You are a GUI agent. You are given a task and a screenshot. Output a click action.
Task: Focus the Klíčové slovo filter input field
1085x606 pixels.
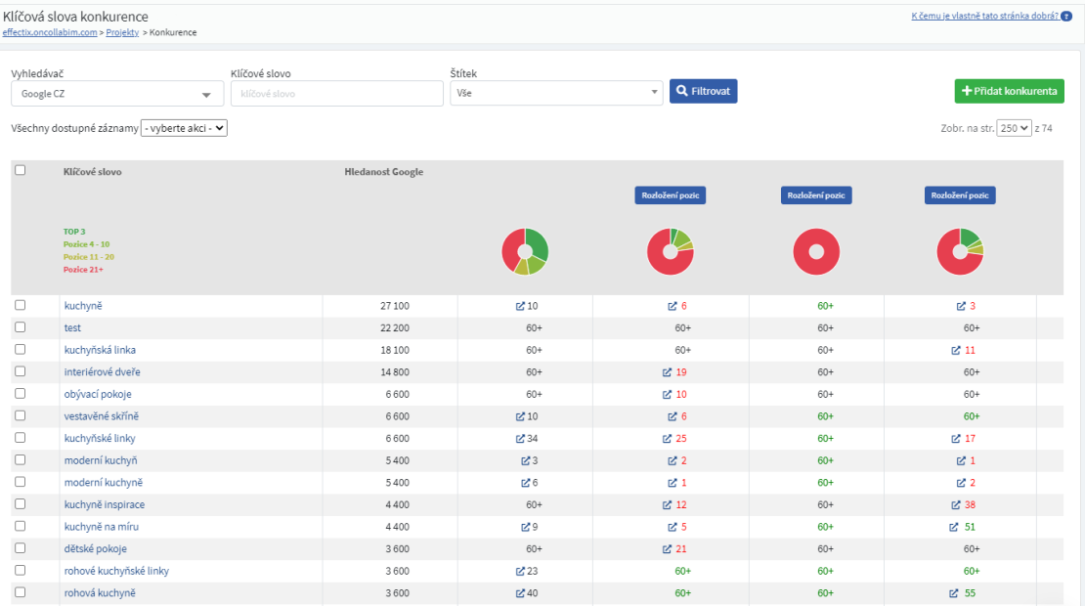337,94
